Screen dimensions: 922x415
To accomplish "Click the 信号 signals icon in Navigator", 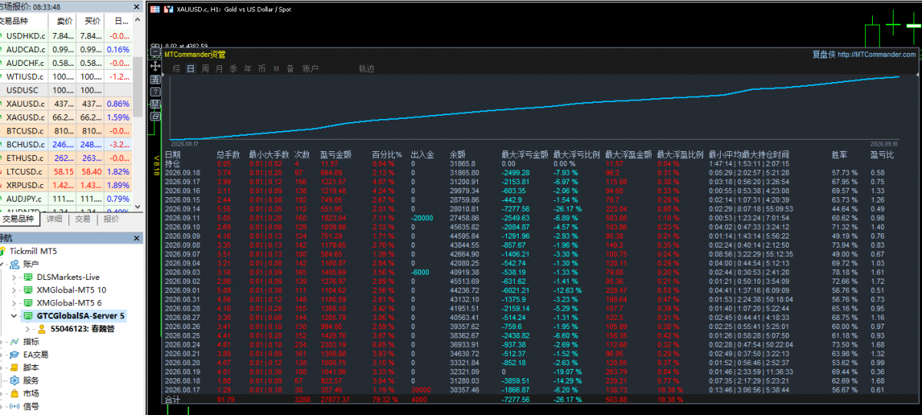I will pyautogui.click(x=15, y=407).
